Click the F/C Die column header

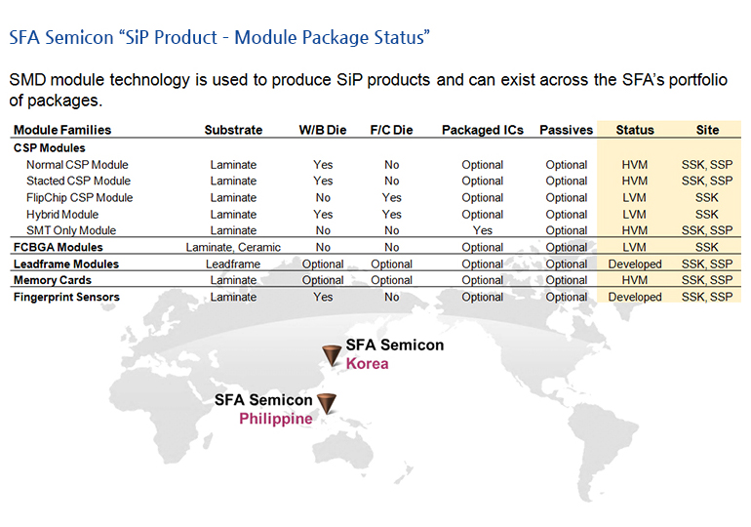tap(391, 130)
